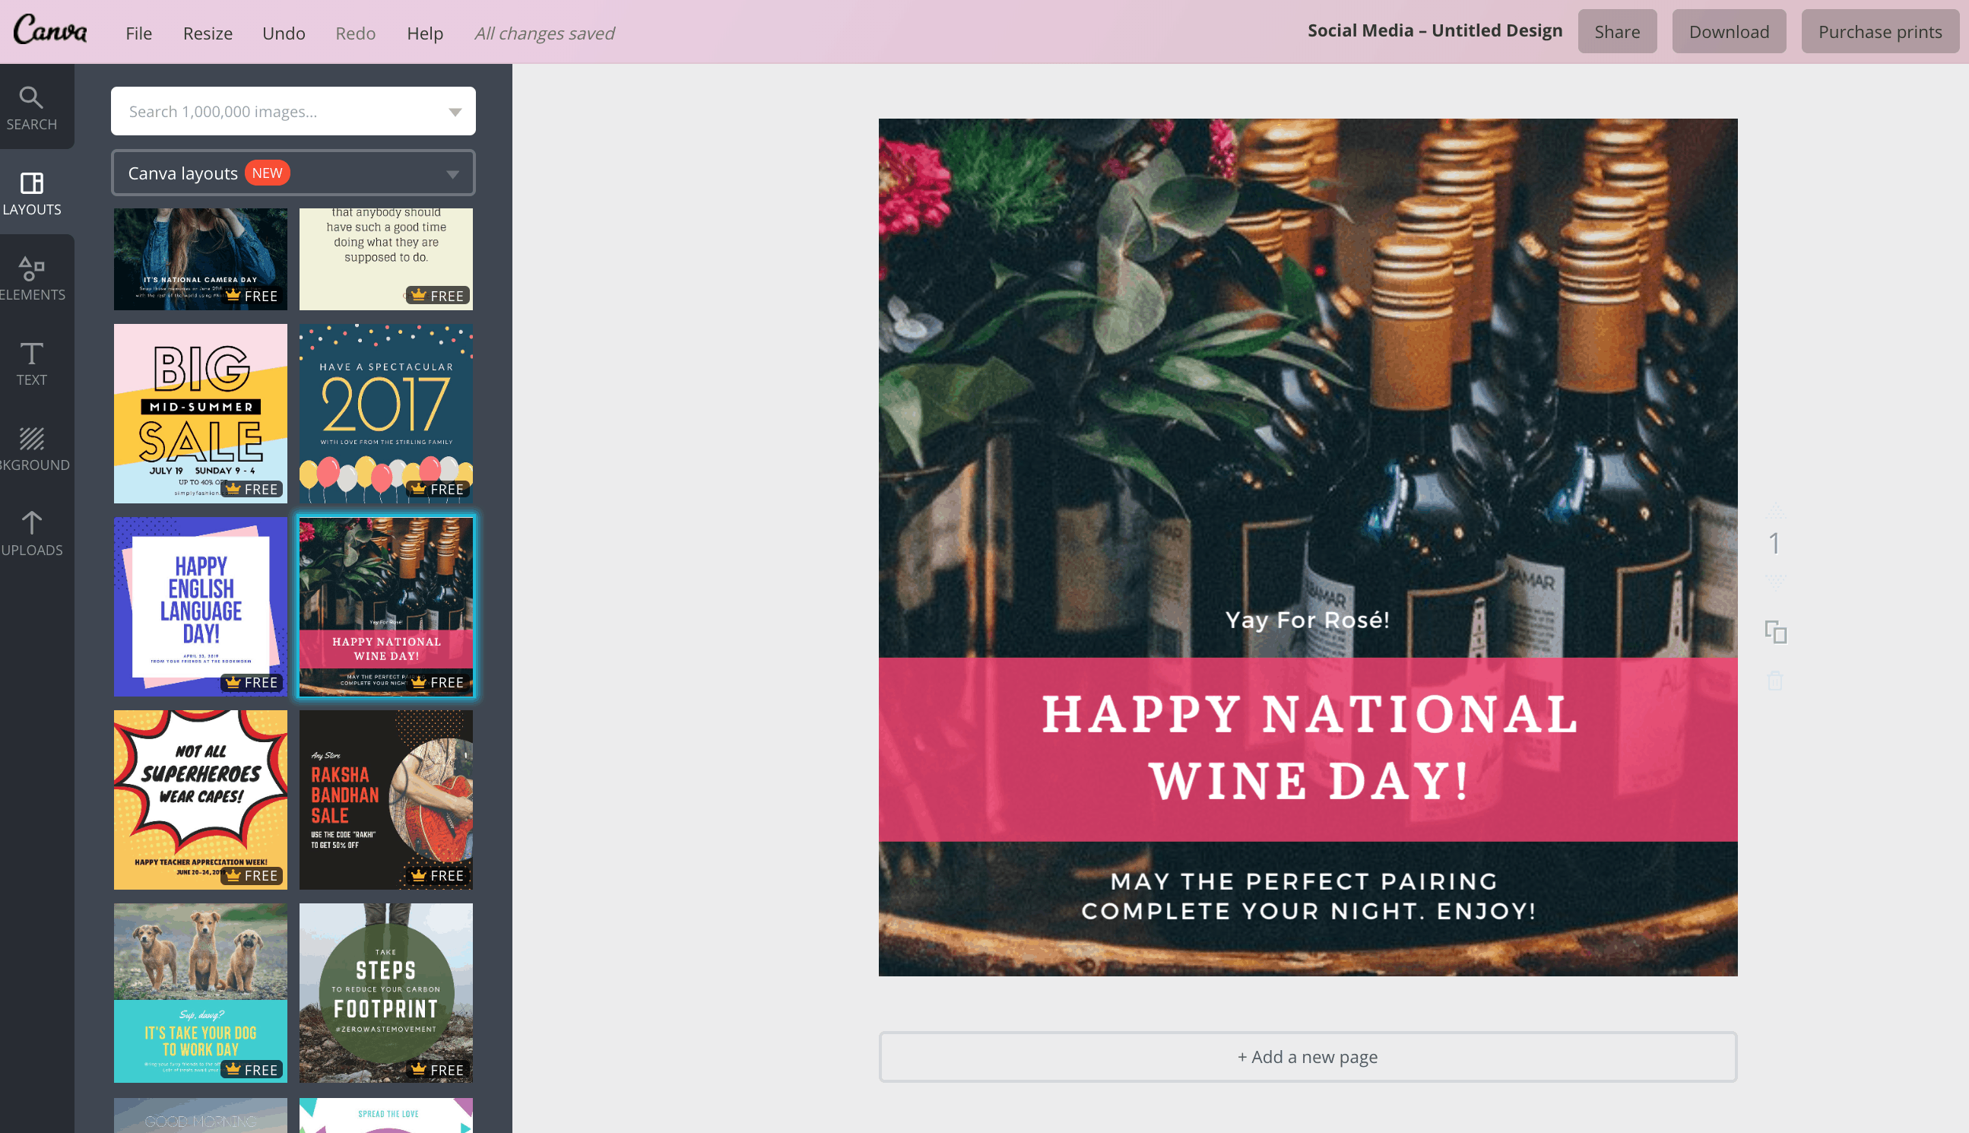This screenshot has height=1133, width=1969.
Task: Click the copy page icon
Action: pyautogui.click(x=1775, y=631)
